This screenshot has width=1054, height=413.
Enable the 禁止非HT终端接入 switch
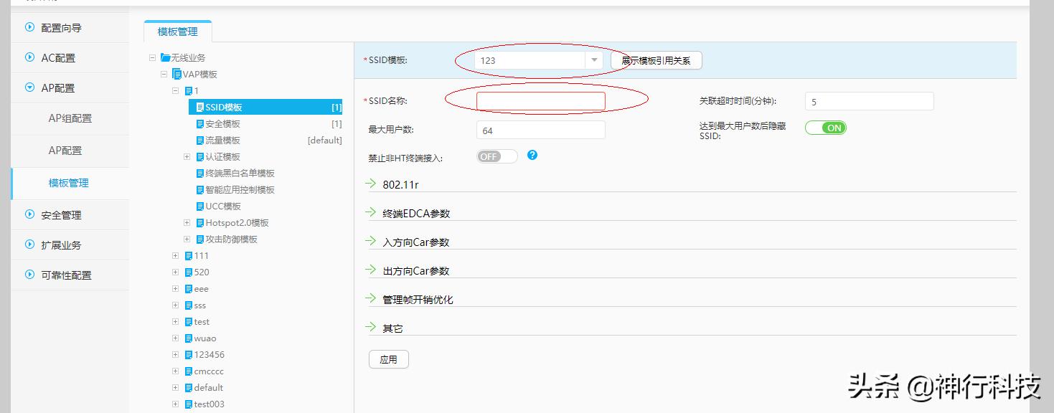(x=497, y=156)
